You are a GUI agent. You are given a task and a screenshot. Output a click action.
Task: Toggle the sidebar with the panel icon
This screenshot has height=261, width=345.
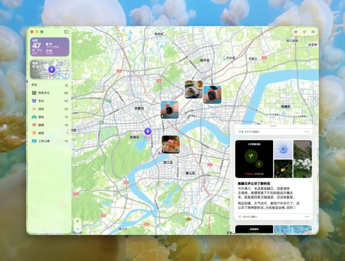66,32
